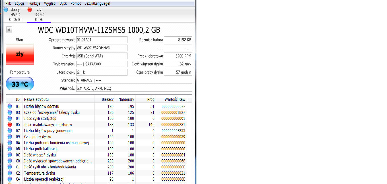This screenshot has height=184, width=387.
Task: Click the interface field USB (Serial ATA)
Action: (x=102, y=56)
